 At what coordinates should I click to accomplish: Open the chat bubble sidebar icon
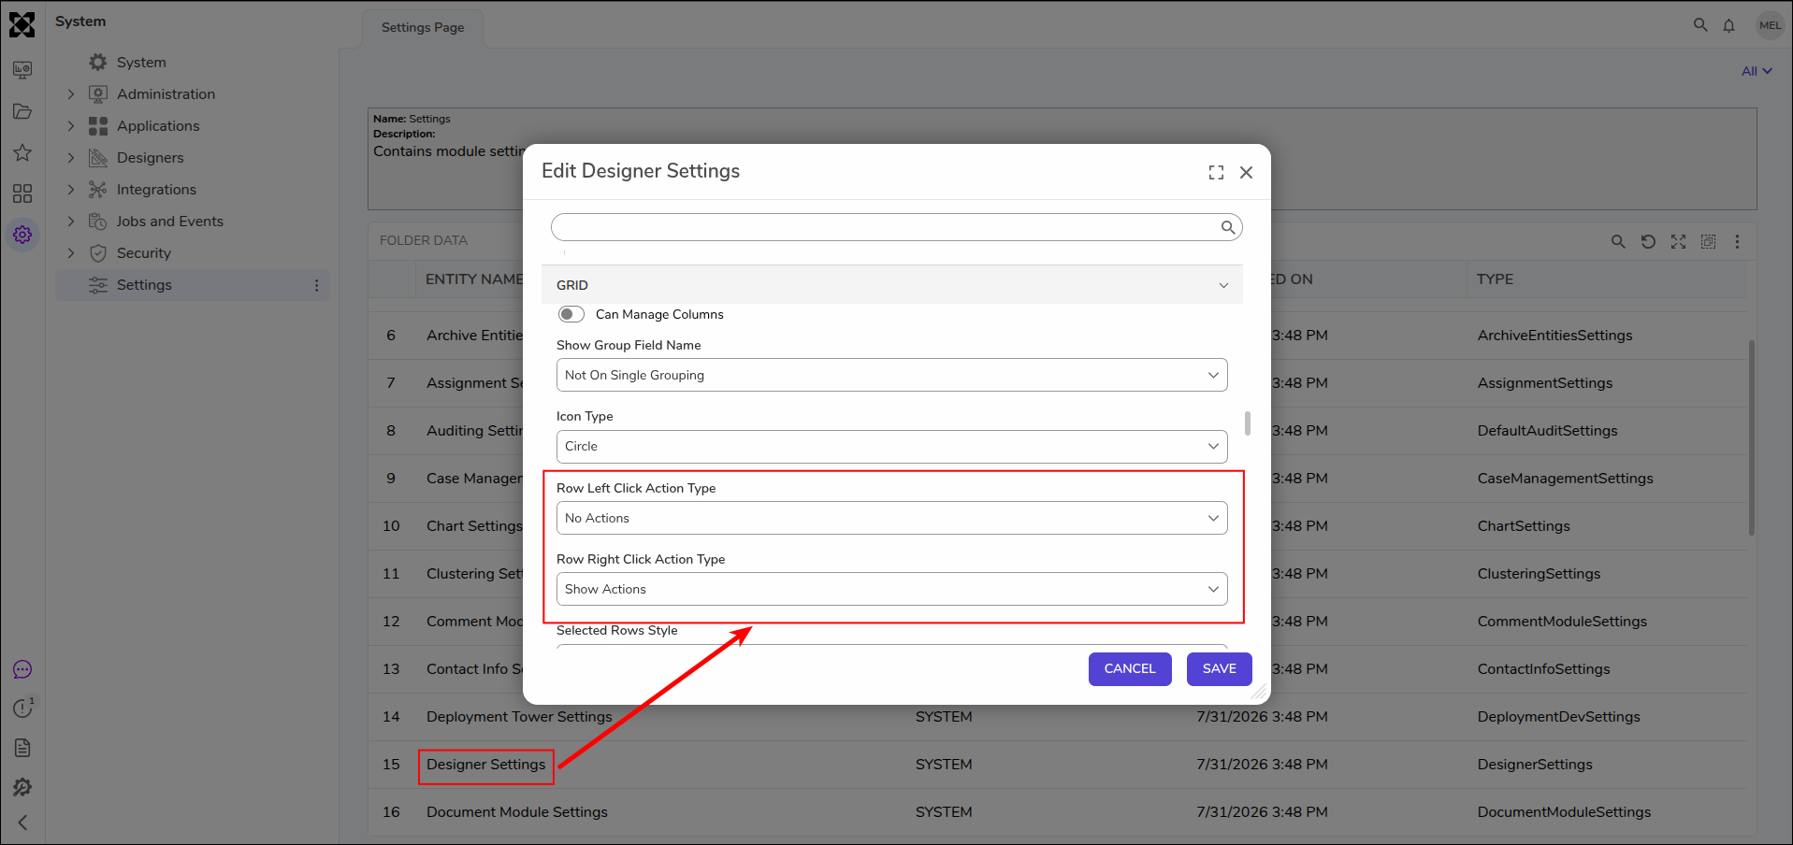pyautogui.click(x=22, y=669)
